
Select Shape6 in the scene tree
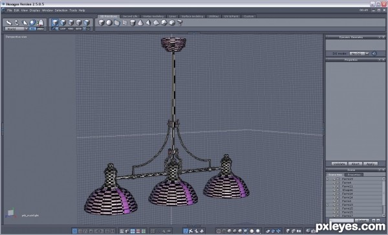[347, 190]
